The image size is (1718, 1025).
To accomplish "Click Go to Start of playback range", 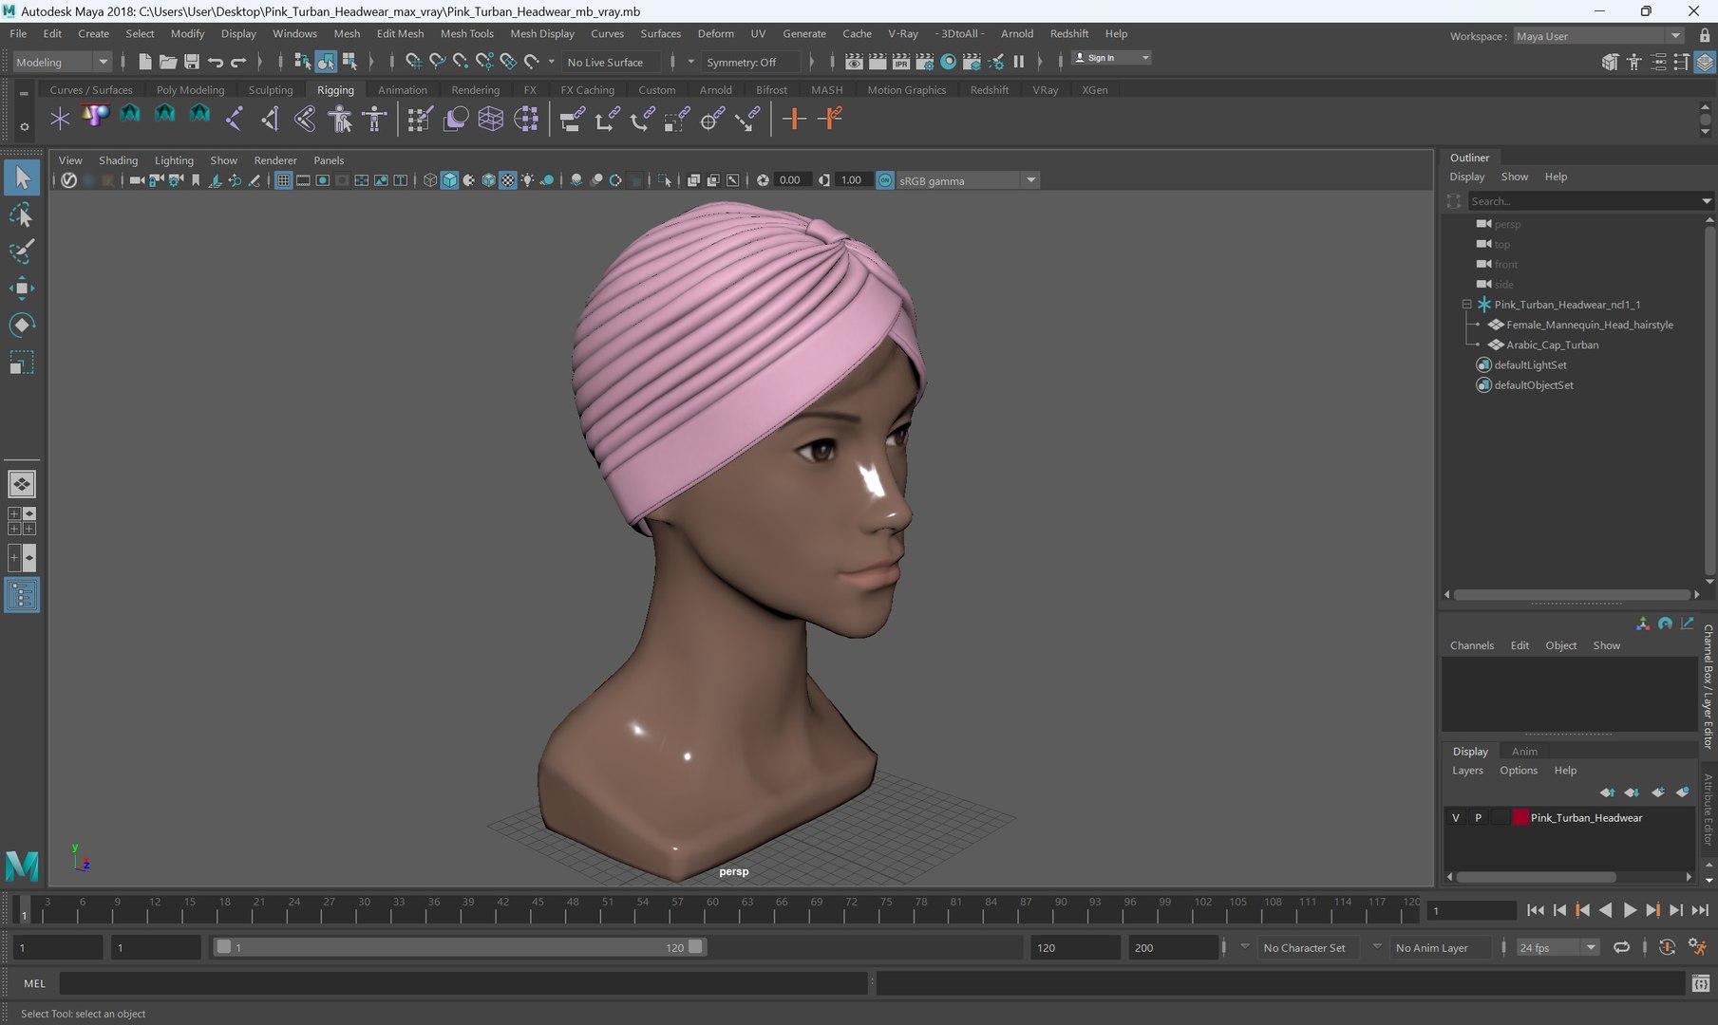I will coord(1536,910).
